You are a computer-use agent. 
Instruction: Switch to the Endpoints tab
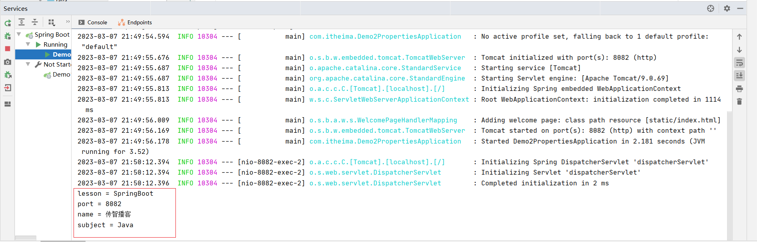pyautogui.click(x=135, y=22)
